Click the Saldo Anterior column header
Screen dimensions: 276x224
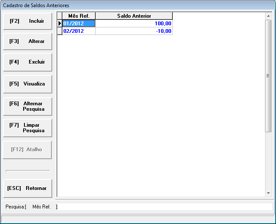(134, 16)
